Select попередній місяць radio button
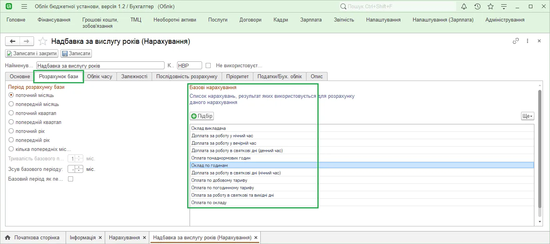Viewport: 550px width, 244px height. pos(11,104)
